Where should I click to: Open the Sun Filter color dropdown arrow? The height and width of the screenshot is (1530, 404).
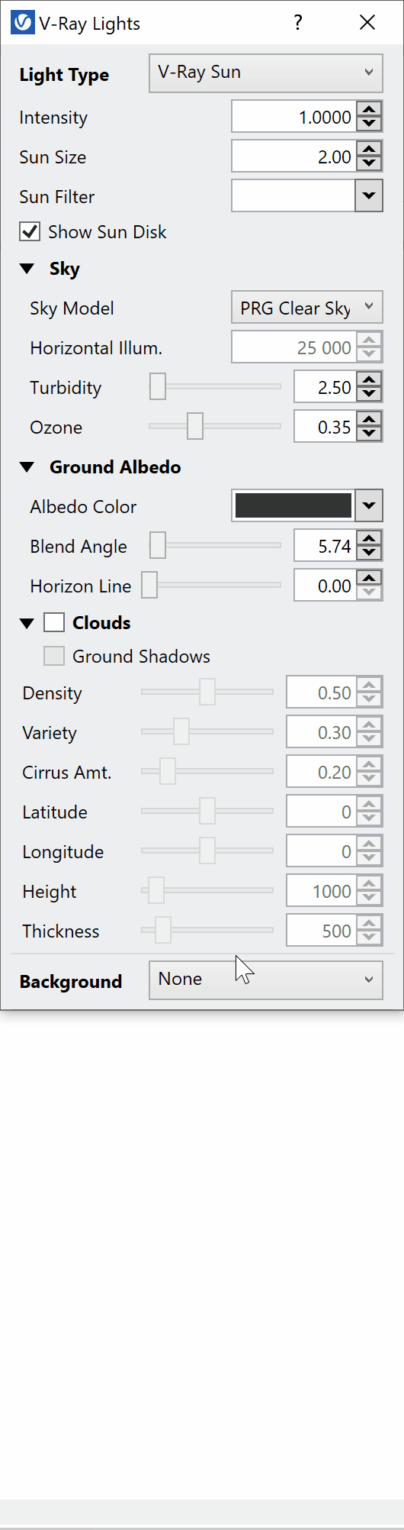coord(369,196)
